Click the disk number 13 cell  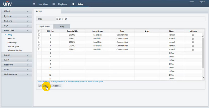click(x=50, y=79)
